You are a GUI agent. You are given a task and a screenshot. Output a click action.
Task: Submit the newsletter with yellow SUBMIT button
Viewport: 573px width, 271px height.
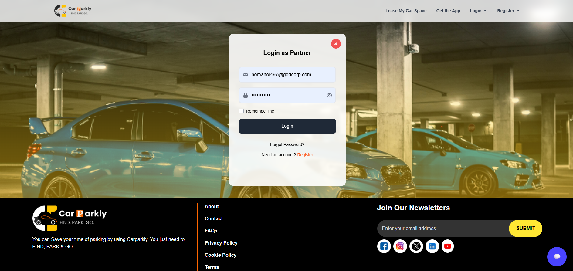(x=525, y=229)
